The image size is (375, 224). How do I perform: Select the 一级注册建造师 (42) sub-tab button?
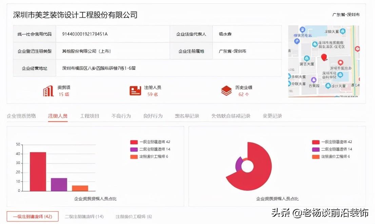click(x=33, y=216)
